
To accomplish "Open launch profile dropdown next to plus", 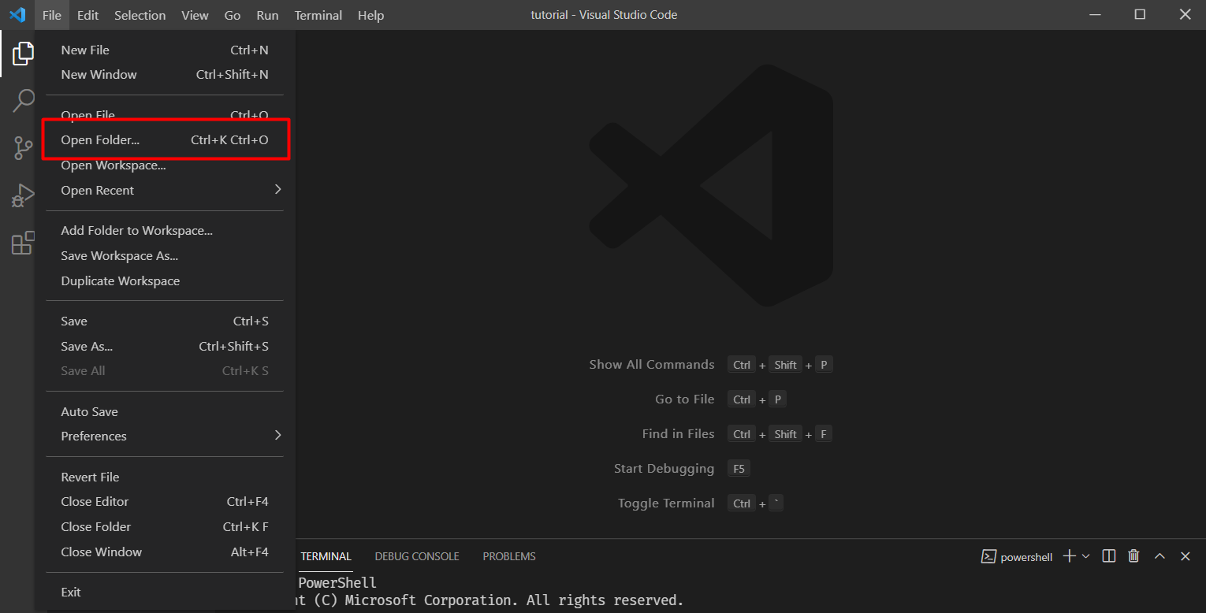I will (1085, 556).
